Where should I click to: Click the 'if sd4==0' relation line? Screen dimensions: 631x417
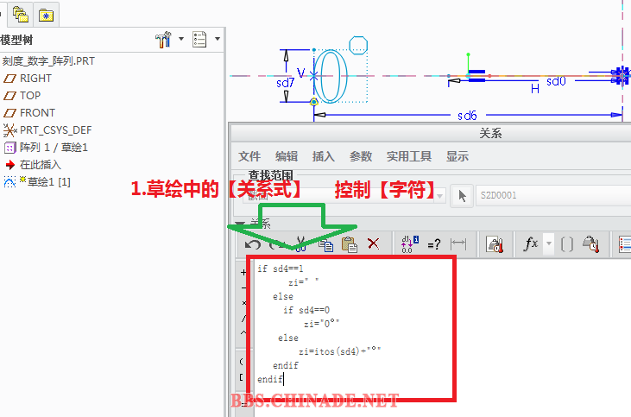[306, 310]
